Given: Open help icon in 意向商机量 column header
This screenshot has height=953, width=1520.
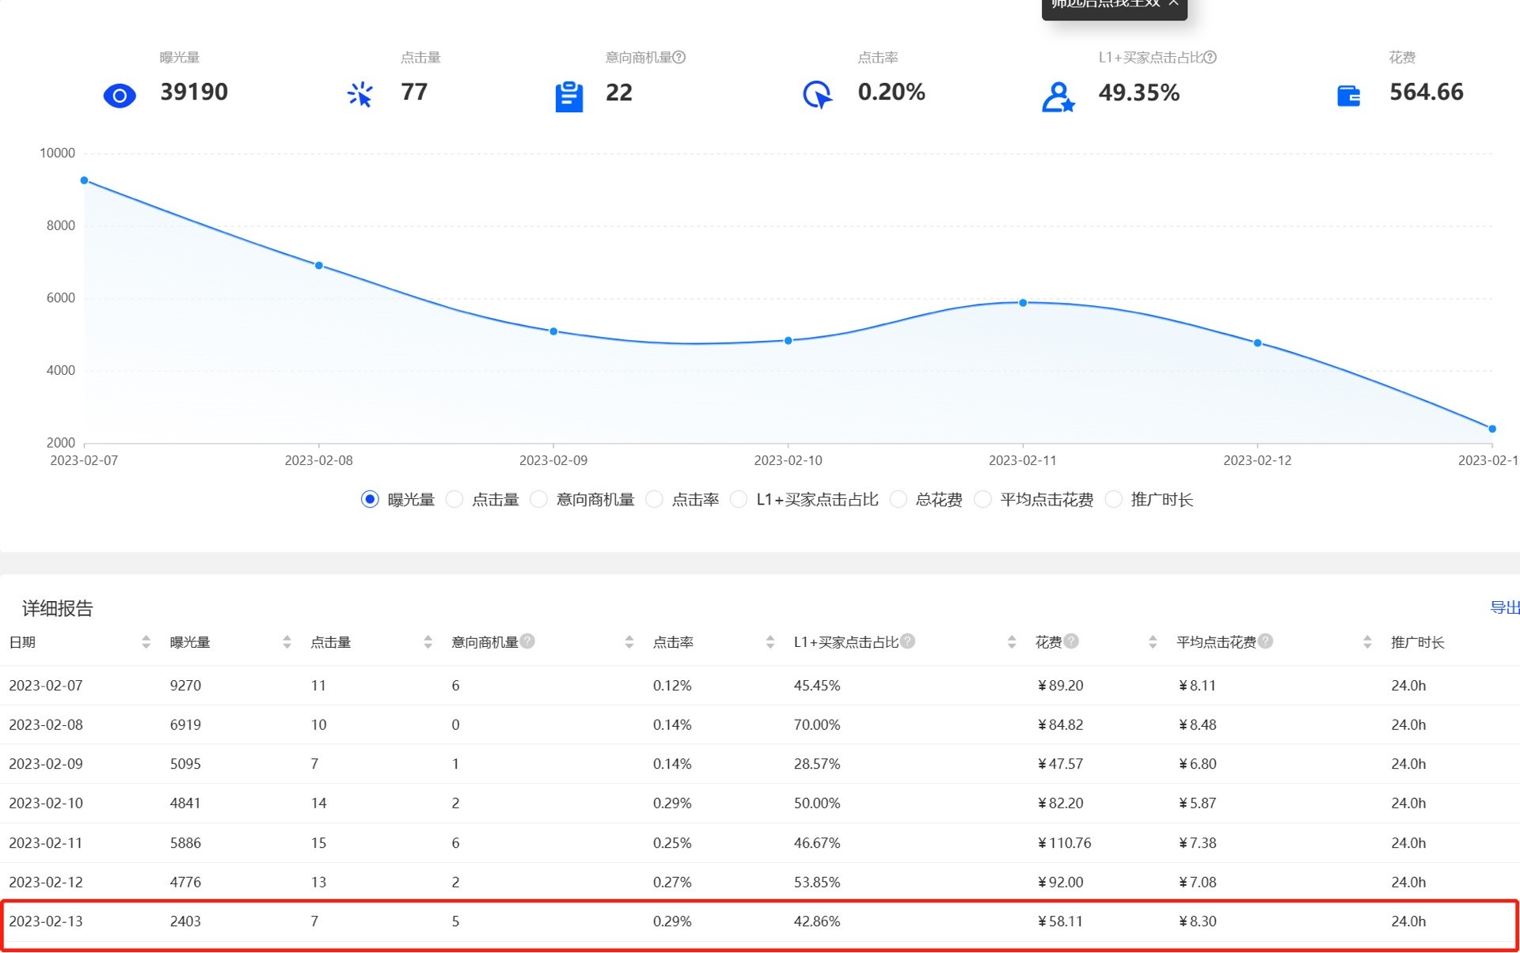Looking at the screenshot, I should pyautogui.click(x=527, y=641).
